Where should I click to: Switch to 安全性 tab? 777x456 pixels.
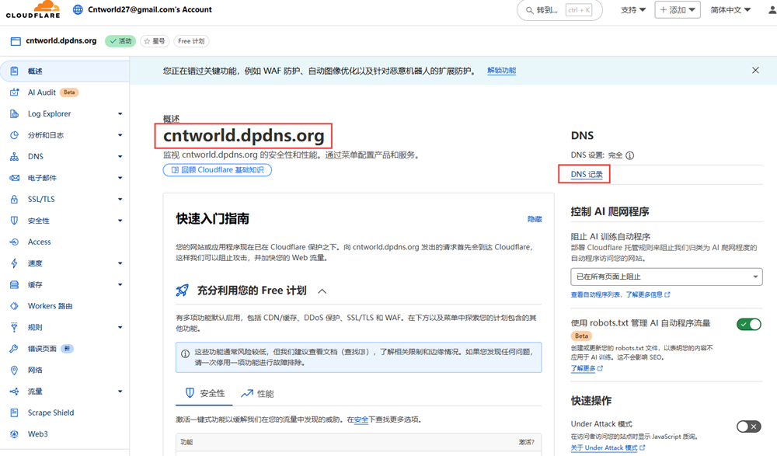point(204,393)
